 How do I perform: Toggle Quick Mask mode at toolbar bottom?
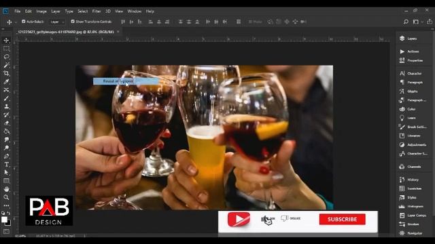coord(6,231)
